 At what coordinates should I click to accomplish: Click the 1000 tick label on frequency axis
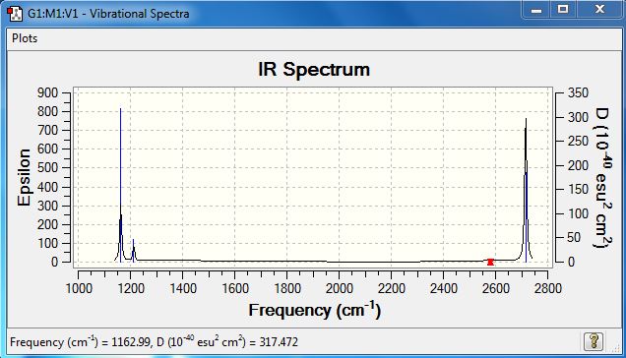point(79,288)
